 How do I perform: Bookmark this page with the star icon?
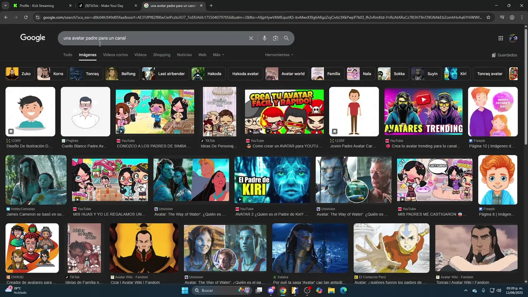[x=488, y=17]
